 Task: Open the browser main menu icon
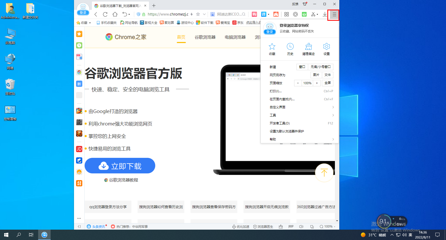[x=334, y=15]
